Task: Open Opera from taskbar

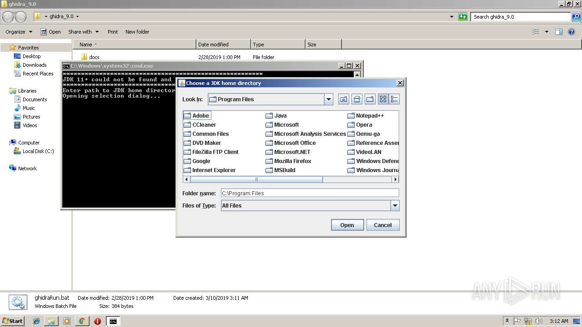Action: 97,321
